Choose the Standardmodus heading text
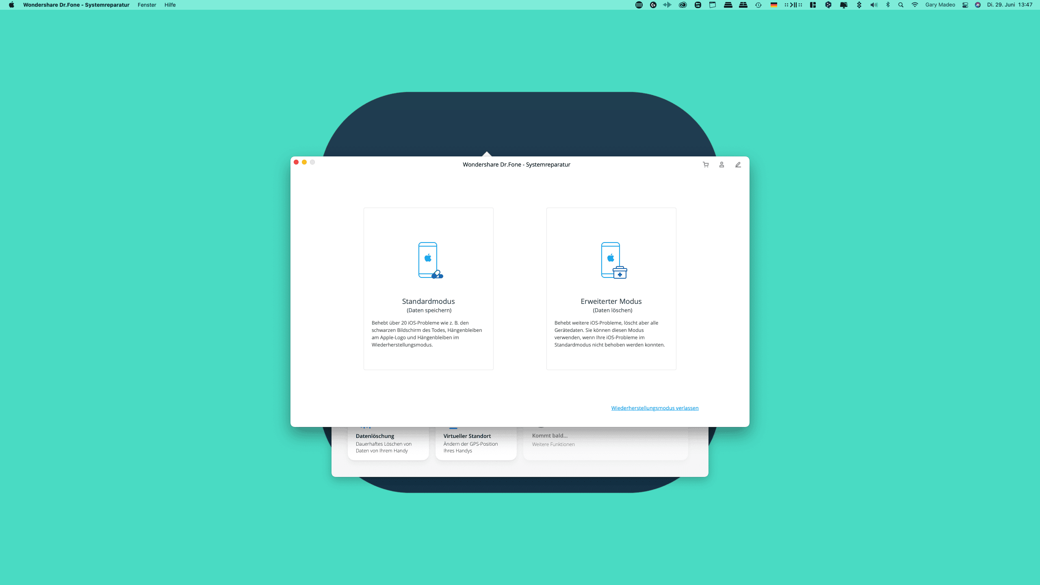 428,301
